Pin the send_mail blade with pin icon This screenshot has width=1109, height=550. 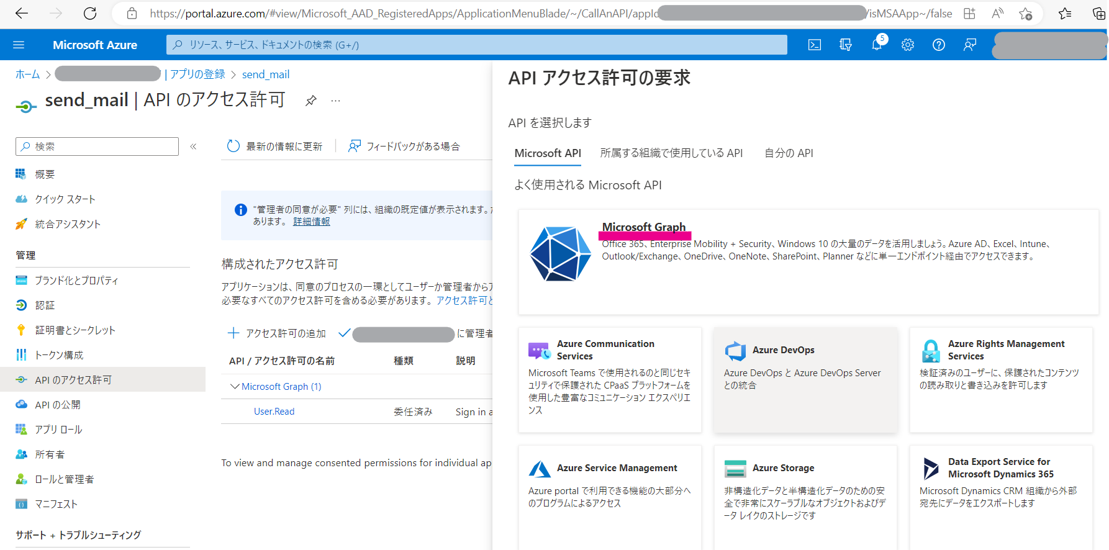311,101
